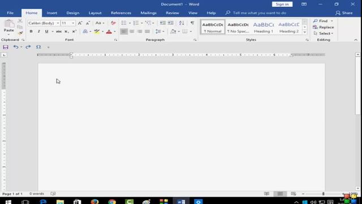Open Change Case Aa dropdown
Viewport: 362px width, 204px height.
click(100, 23)
